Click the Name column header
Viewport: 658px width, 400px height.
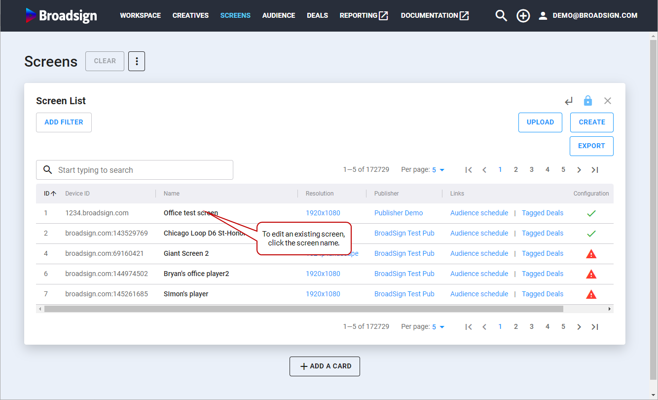(x=172, y=194)
